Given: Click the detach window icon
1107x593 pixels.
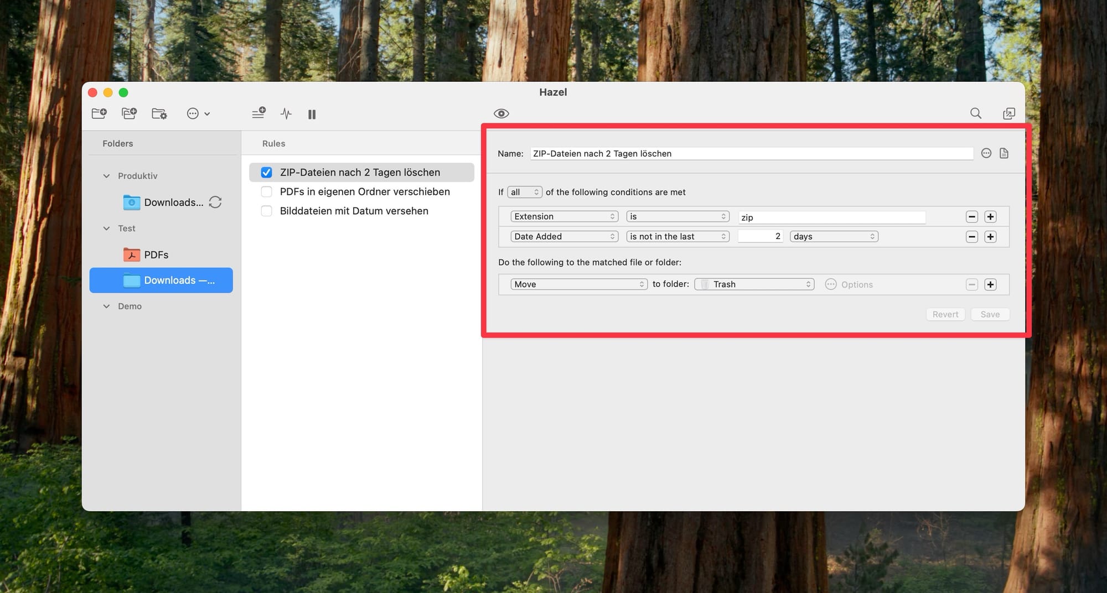Looking at the screenshot, I should (1009, 113).
